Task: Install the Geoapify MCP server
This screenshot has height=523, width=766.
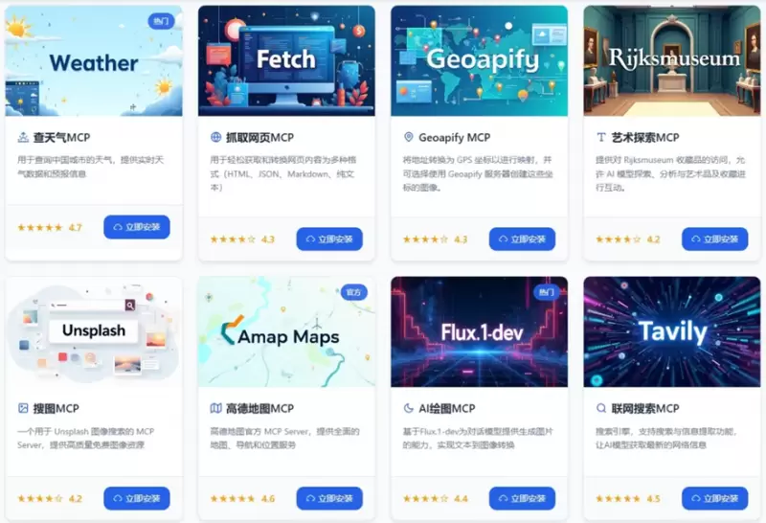Action: pyautogui.click(x=522, y=239)
